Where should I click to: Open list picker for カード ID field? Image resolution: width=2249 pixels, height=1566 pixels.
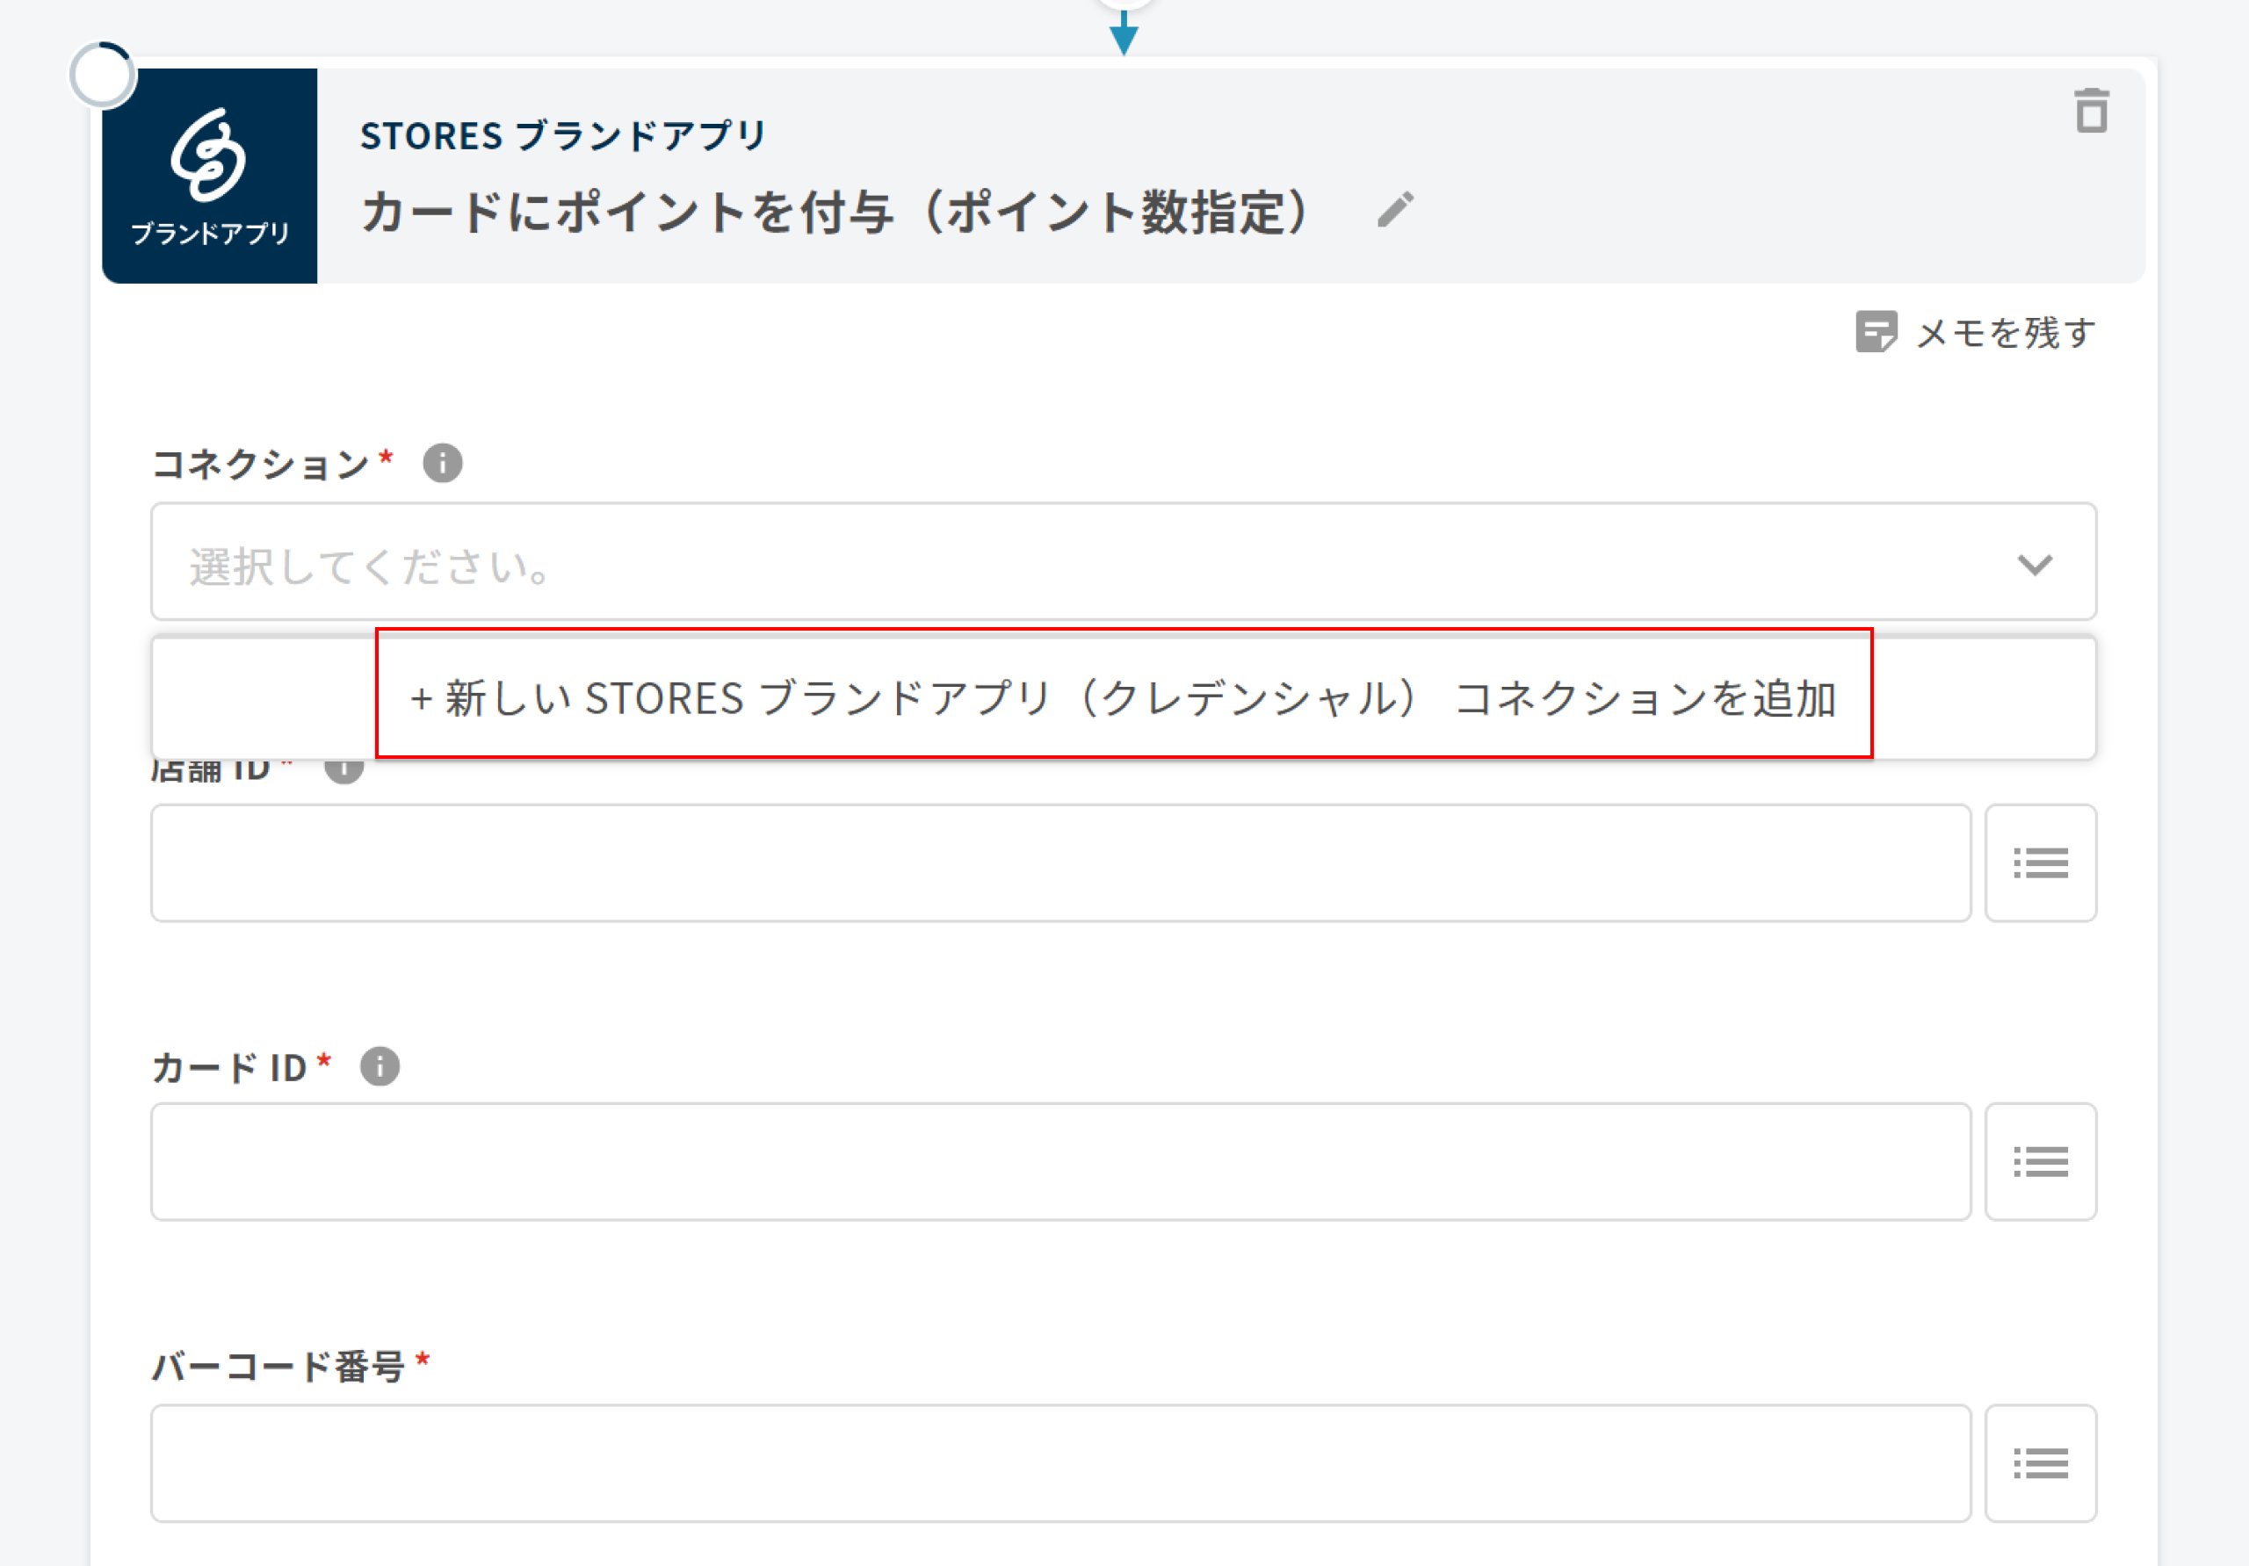(x=2041, y=1161)
